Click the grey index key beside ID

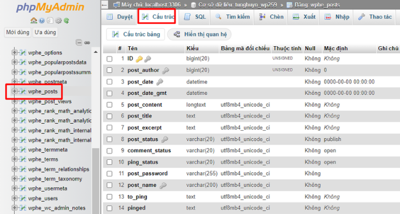(x=147, y=59)
